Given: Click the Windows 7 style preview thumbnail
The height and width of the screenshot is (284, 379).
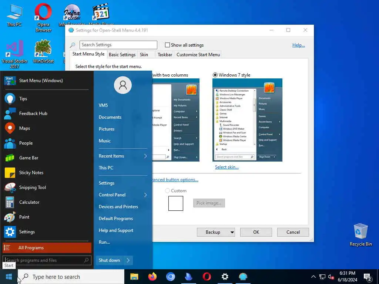Looking at the screenshot, I should [x=247, y=120].
